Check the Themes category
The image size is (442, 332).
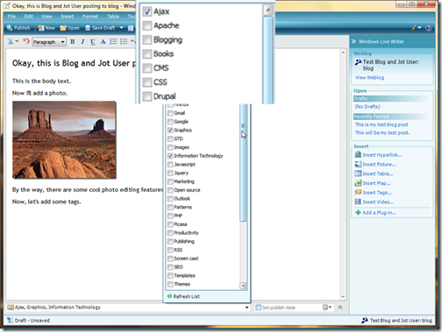[170, 284]
